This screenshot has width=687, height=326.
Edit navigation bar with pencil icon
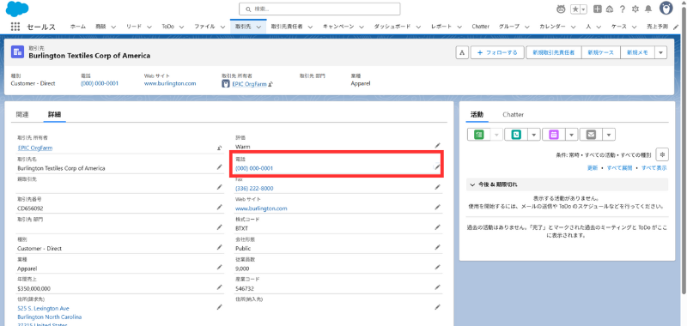point(676,27)
